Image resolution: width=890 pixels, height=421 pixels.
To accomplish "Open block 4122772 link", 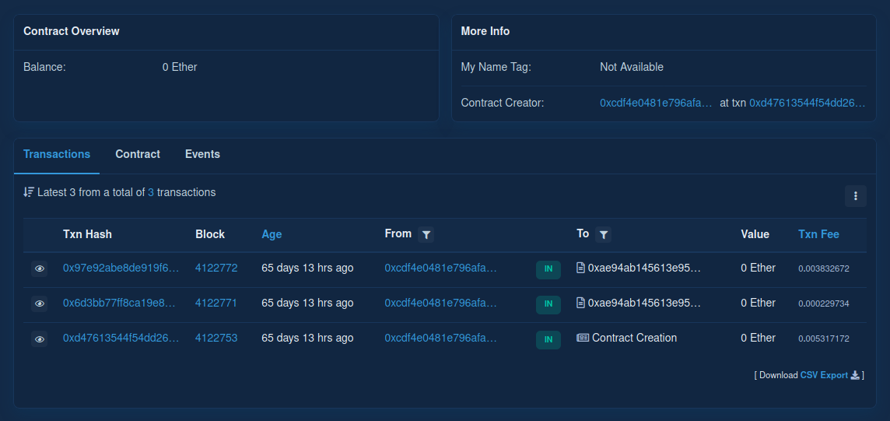I will coord(216,268).
